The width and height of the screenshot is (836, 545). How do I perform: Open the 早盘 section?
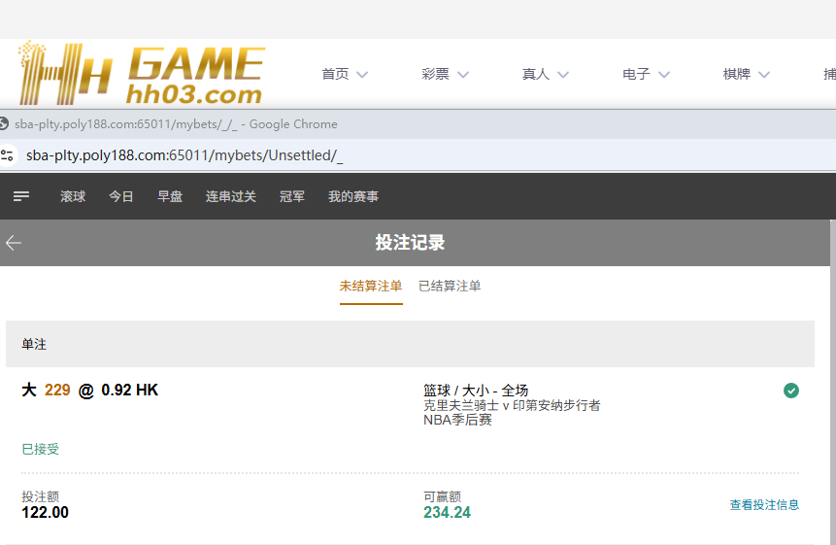point(170,196)
